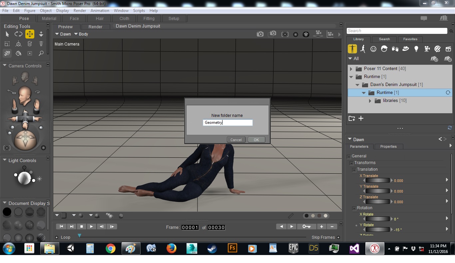Click the New folder name text field
Screen dimensions: 455x263
[x=227, y=123]
